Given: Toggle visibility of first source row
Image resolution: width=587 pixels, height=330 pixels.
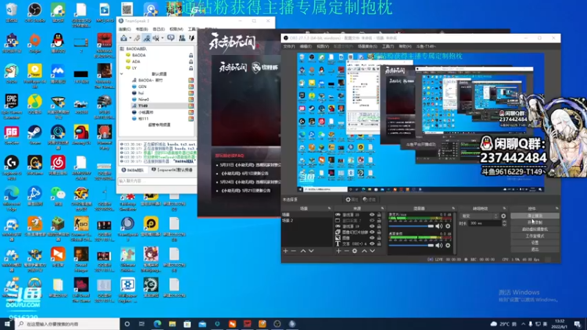Looking at the screenshot, I should 372,215.
